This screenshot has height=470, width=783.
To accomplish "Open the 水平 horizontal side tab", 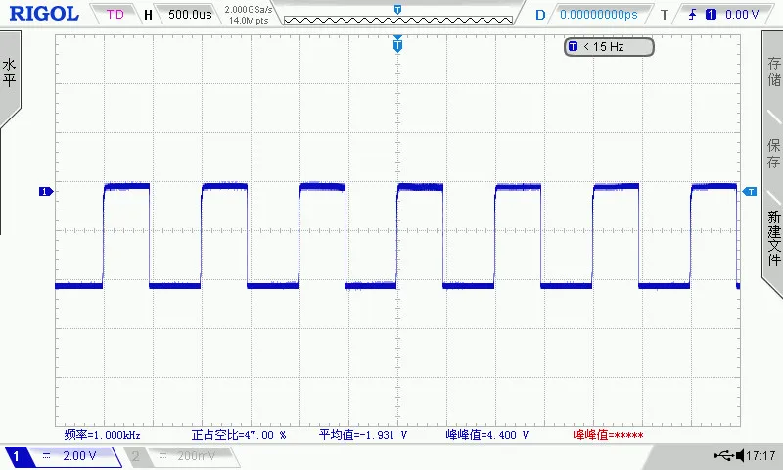I will (x=10, y=72).
